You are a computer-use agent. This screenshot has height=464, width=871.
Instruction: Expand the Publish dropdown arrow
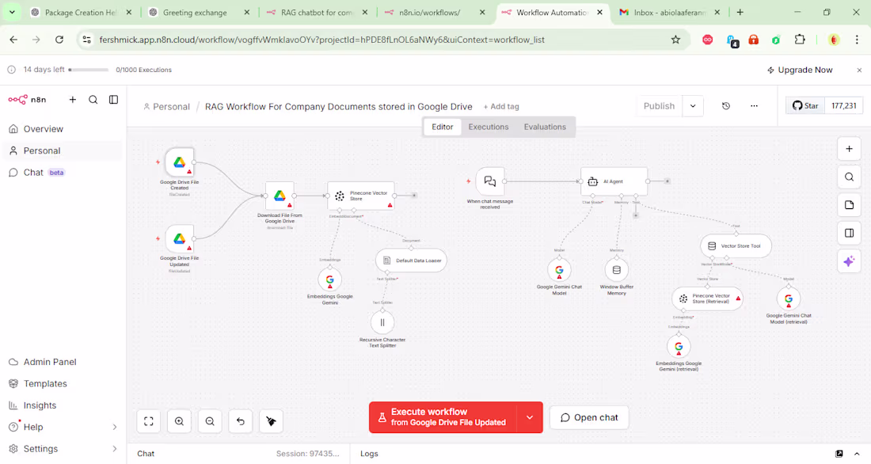(693, 105)
